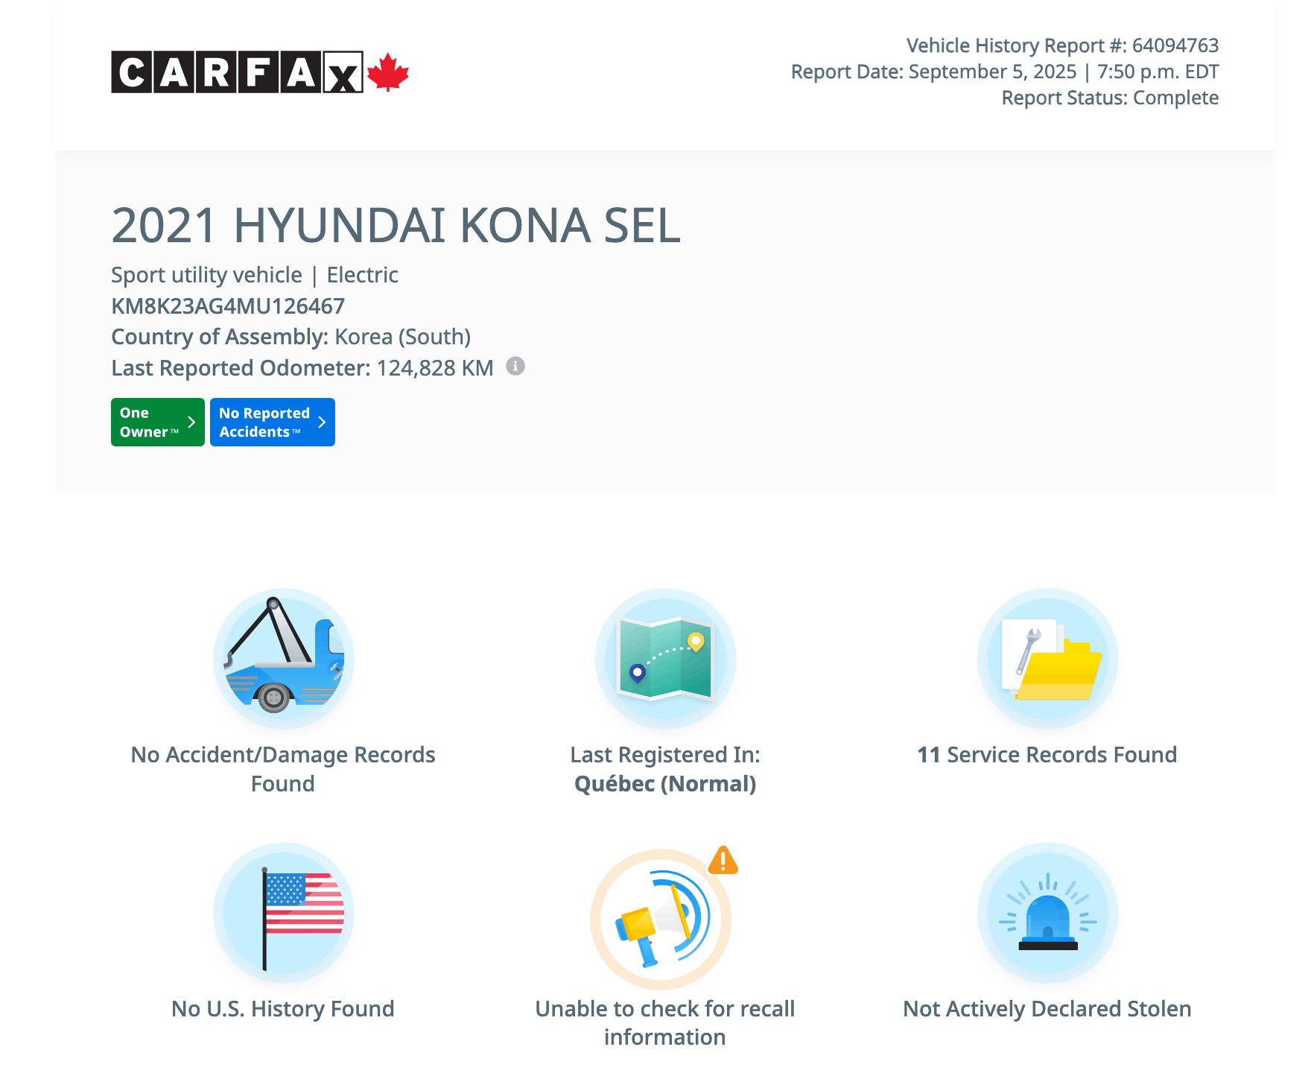The width and height of the screenshot is (1311, 1079).
Task: Click the red maple leaf icon
Action: (x=388, y=72)
